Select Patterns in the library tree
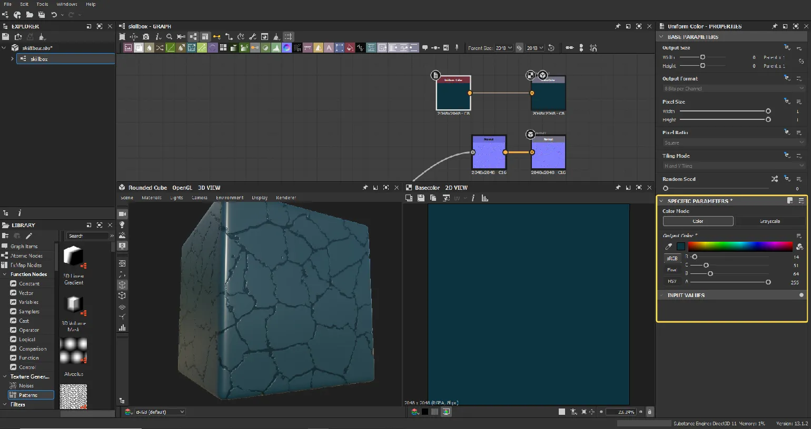The height and width of the screenshot is (429, 811). (x=28, y=395)
